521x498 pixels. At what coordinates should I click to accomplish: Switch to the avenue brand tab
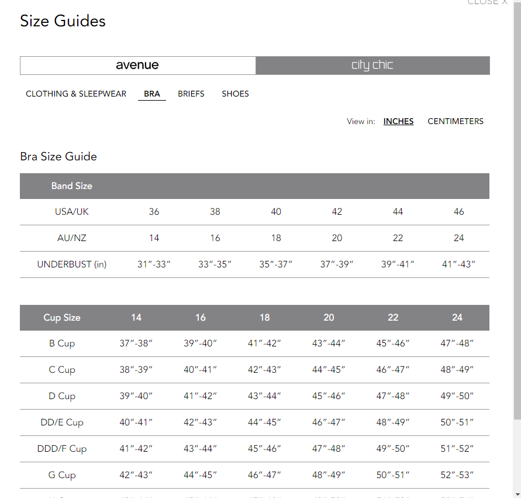pos(137,65)
